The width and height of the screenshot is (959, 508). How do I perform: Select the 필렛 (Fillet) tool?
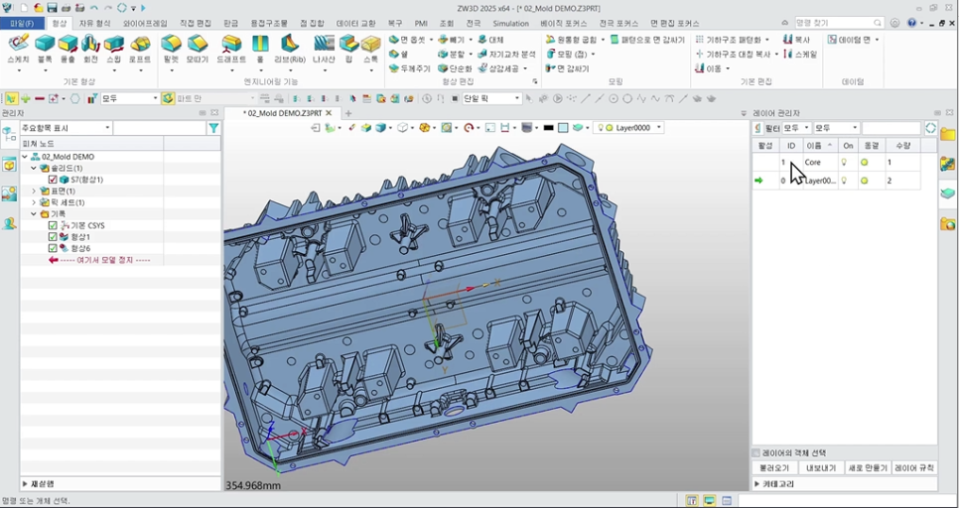coord(171,44)
